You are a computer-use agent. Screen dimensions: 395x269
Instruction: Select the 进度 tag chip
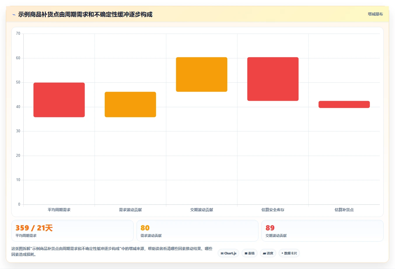click(268, 253)
